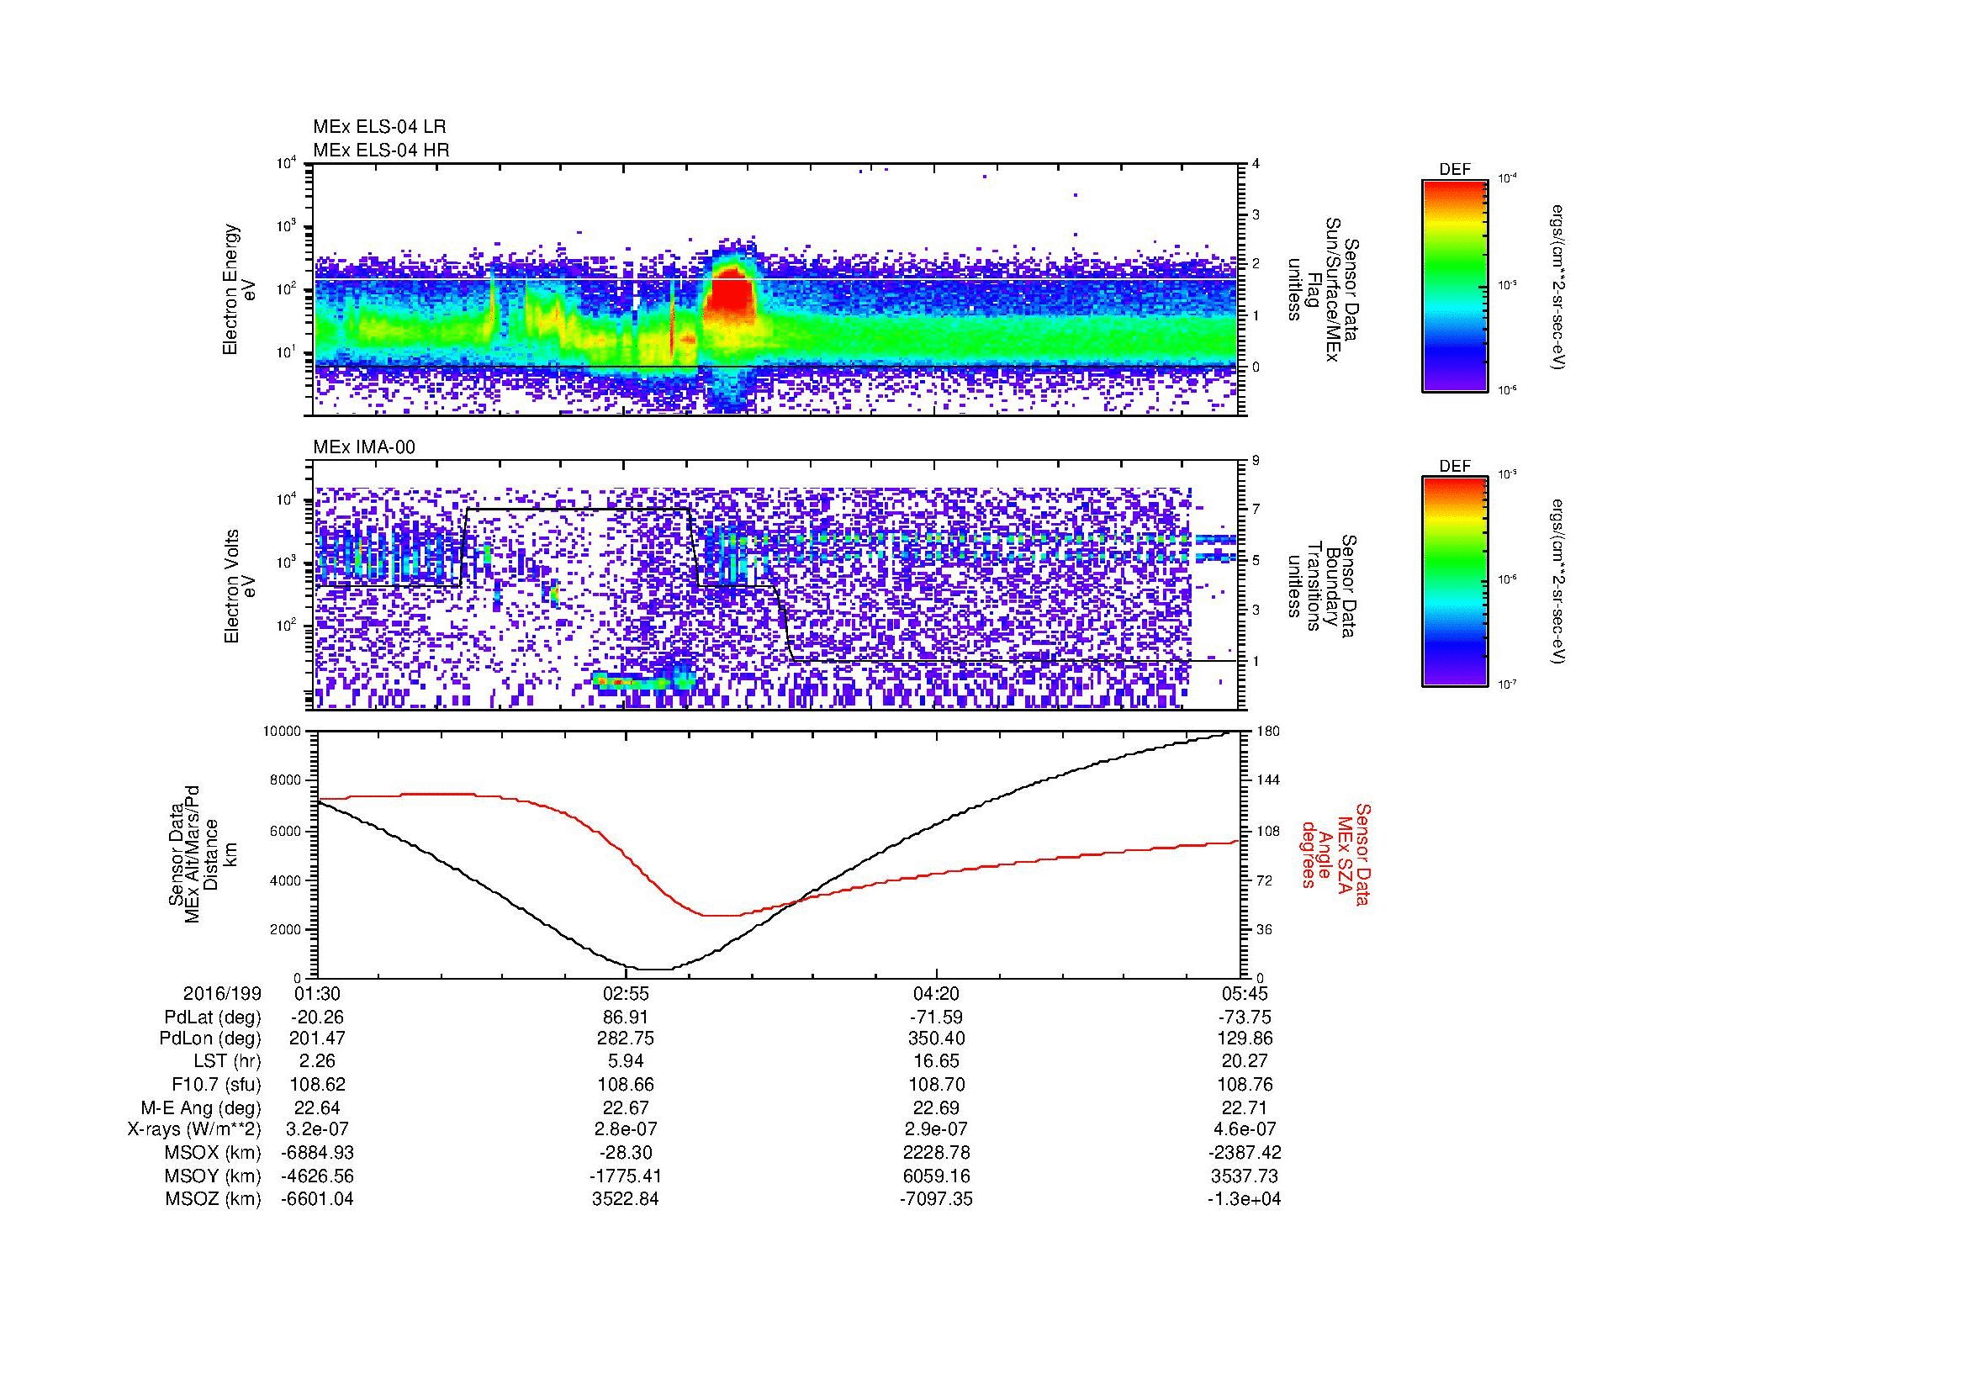Click top colorbar units ergs/(cm**2-sr-sec-eV)

click(x=1559, y=287)
